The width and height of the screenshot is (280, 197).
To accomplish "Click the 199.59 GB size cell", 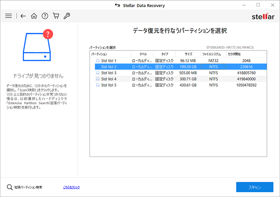I will click(x=188, y=67).
